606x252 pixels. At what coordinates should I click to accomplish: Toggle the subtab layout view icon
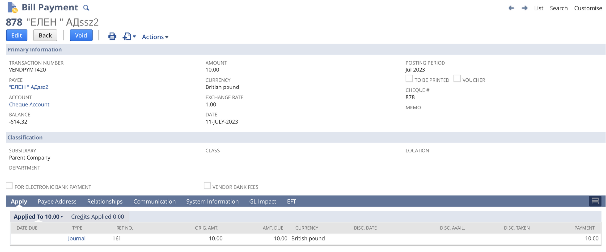[595, 201]
